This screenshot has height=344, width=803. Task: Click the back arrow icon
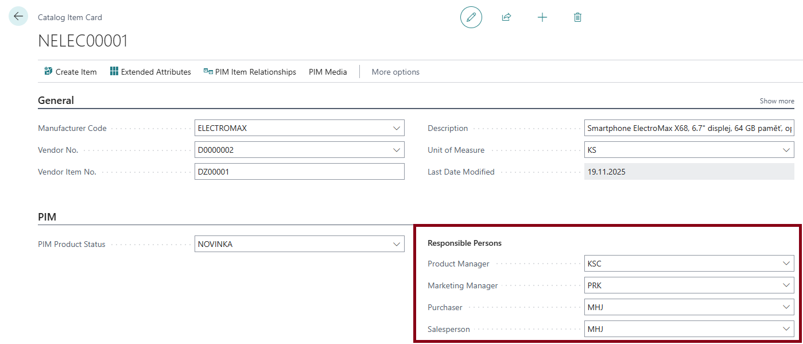[18, 17]
